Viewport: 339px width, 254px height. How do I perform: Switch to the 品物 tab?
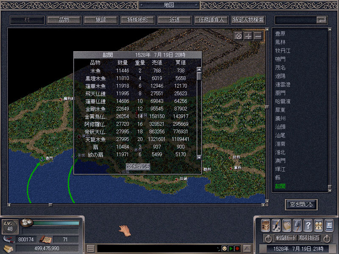[x=64, y=20]
